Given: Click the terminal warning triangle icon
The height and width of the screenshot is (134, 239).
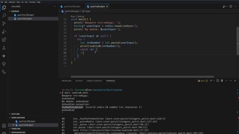Looking at the screenshot, I should click(207, 81).
